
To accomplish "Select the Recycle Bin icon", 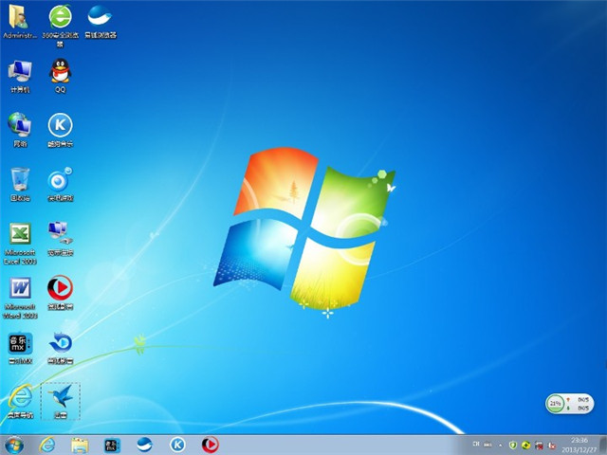I will click(19, 179).
